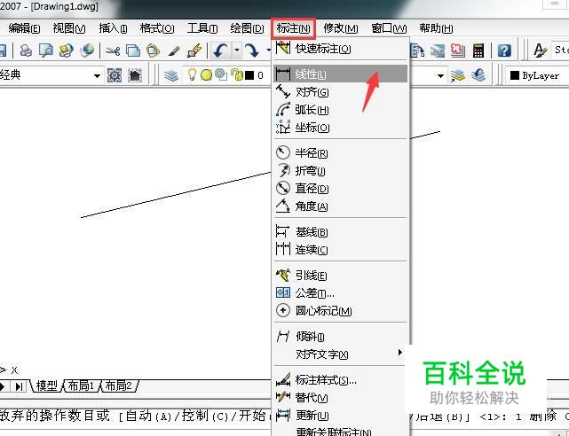Click the redo arrow icon

(x=251, y=51)
